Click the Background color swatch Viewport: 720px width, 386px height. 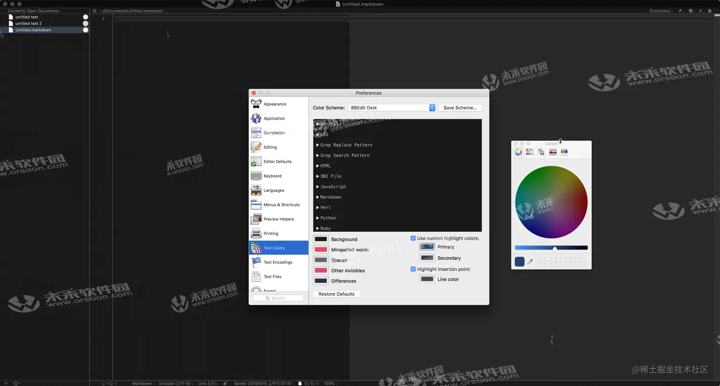[321, 239]
